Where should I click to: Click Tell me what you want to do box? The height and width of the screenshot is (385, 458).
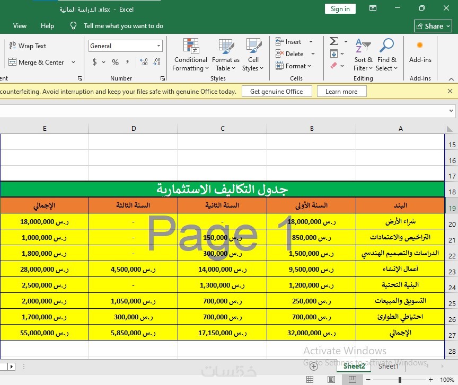(124, 26)
